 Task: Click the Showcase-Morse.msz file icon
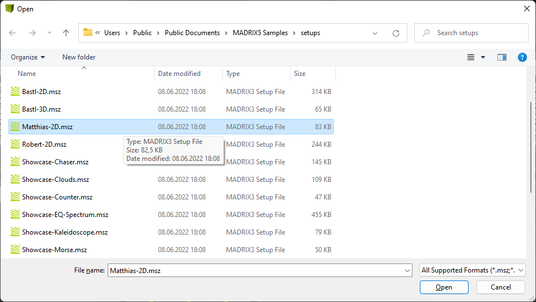(x=15, y=249)
